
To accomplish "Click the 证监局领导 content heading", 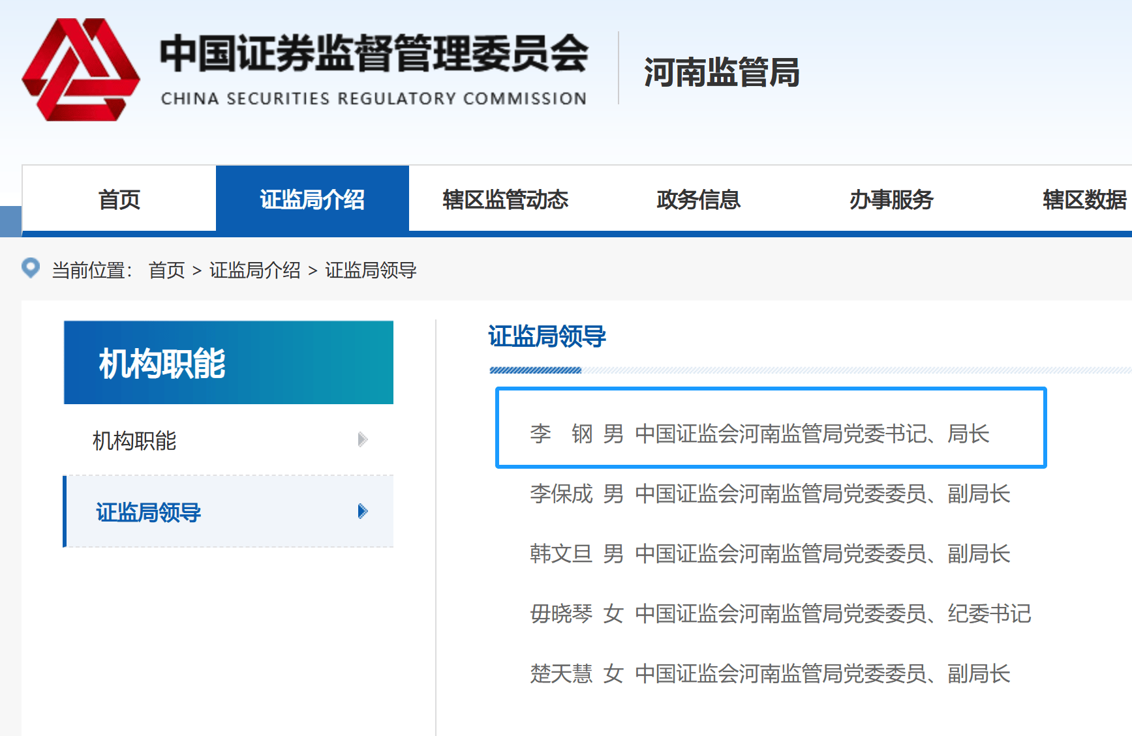I will 547,336.
